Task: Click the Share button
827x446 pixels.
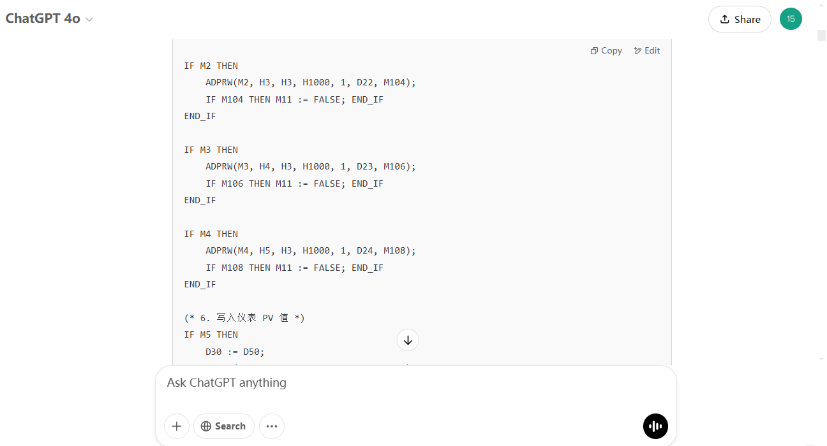Action: [740, 19]
